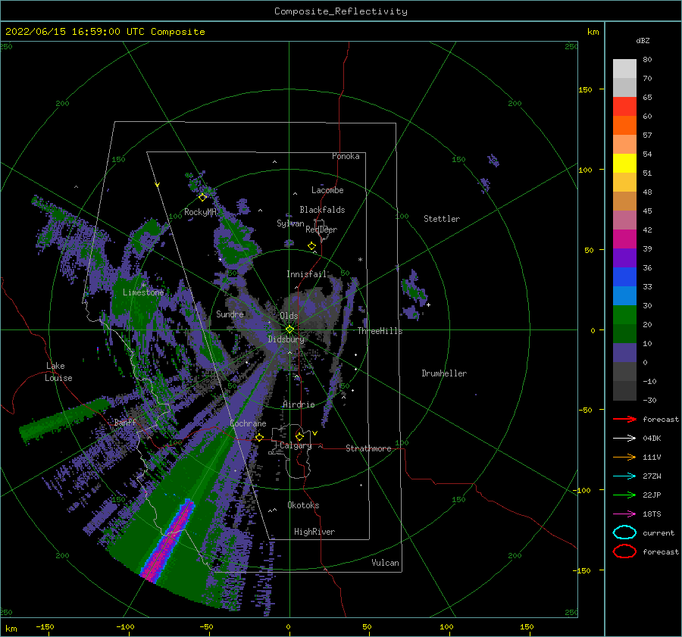Click the Innisfail town label
Screen dimensions: 682x637
pyautogui.click(x=306, y=274)
